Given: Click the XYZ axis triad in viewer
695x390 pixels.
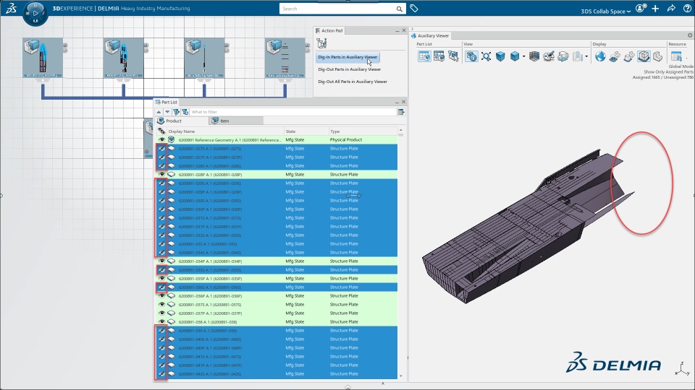Looking at the screenshot, I should click(682, 368).
